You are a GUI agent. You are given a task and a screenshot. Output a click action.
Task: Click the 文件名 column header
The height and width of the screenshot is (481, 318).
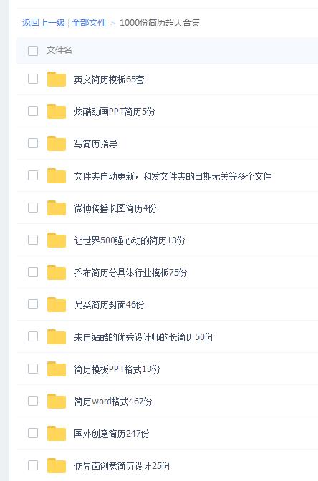tap(59, 50)
